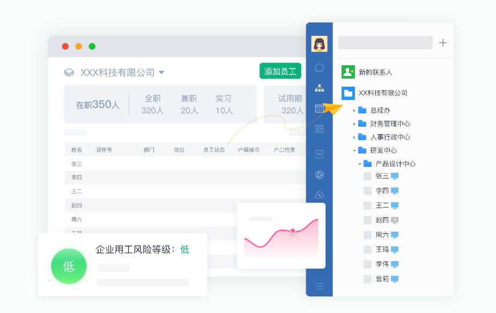Click the user avatar in sidebar

click(x=320, y=44)
